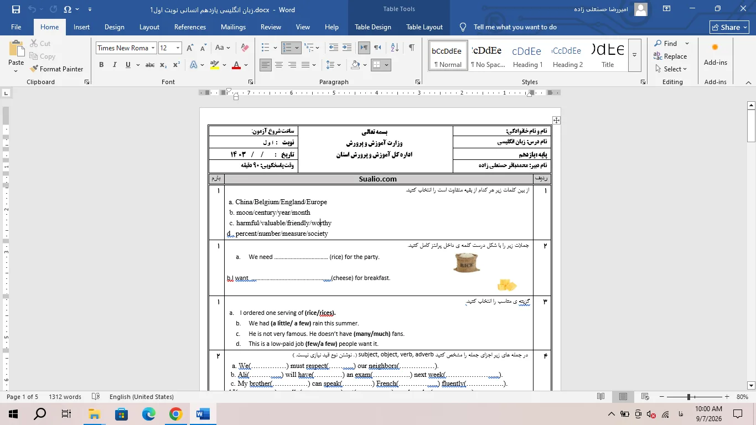Image resolution: width=756 pixels, height=425 pixels.
Task: Click the Bullets list icon
Action: pyautogui.click(x=265, y=48)
